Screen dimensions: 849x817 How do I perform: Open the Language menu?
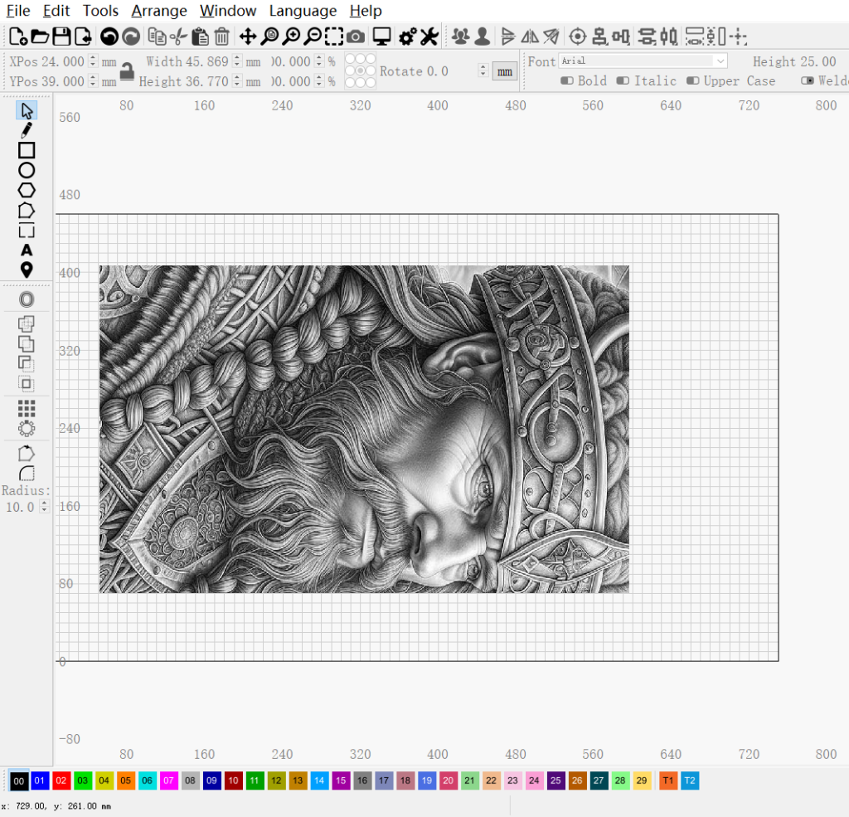pyautogui.click(x=303, y=11)
